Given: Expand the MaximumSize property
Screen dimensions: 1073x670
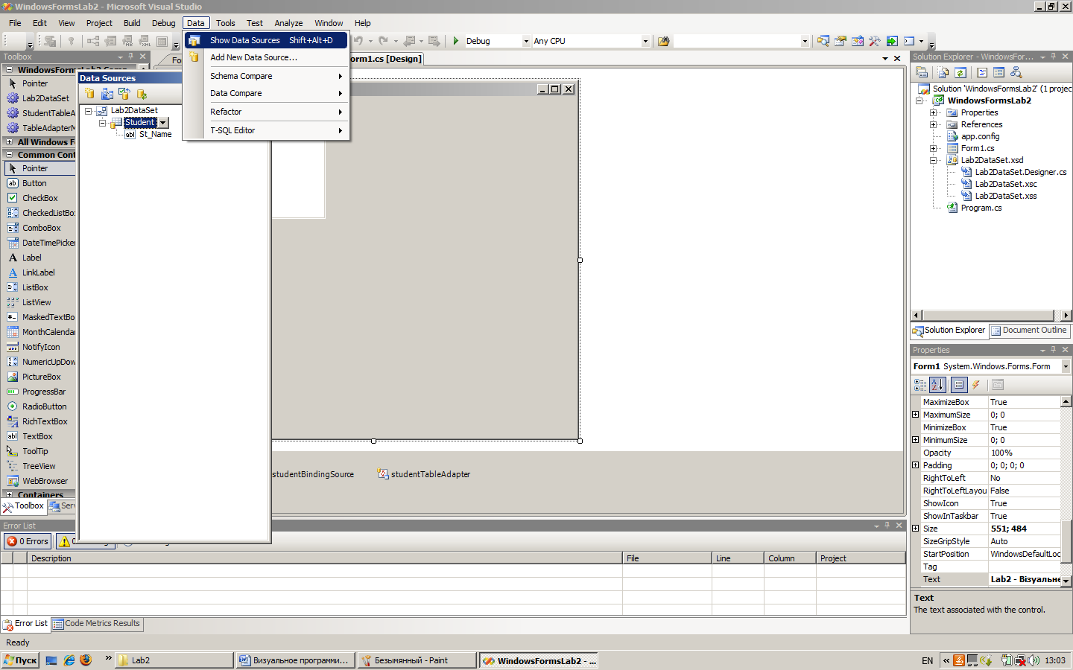Looking at the screenshot, I should (916, 415).
